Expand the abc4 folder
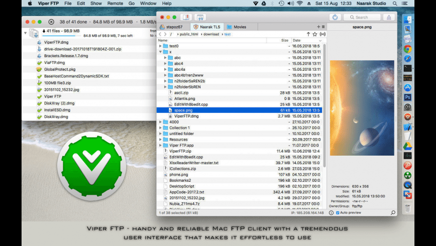The width and height of the screenshot is (436, 246). click(x=165, y=64)
